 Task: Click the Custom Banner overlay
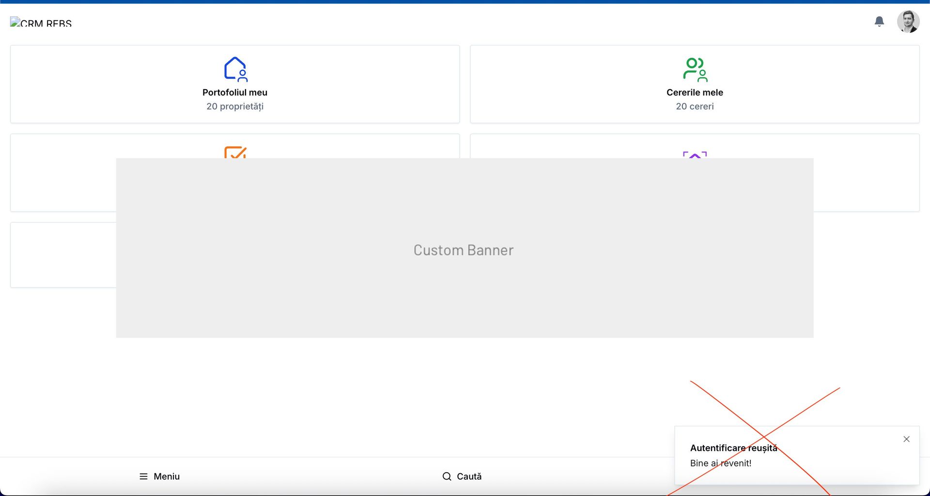(464, 249)
